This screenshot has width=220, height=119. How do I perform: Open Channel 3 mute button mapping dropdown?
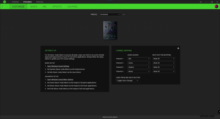click(164, 67)
